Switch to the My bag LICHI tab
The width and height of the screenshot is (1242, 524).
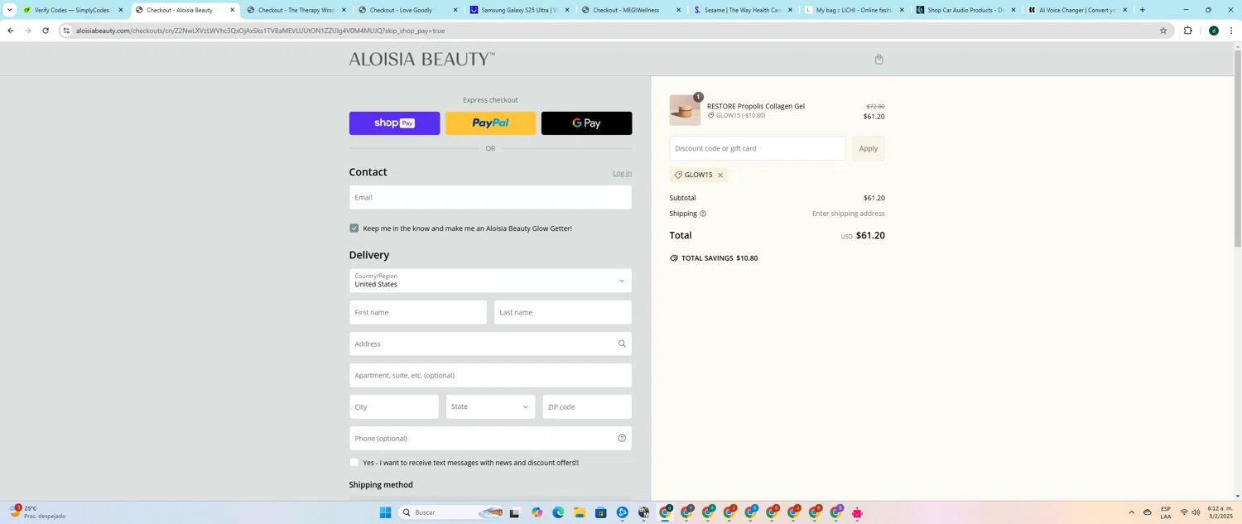853,10
